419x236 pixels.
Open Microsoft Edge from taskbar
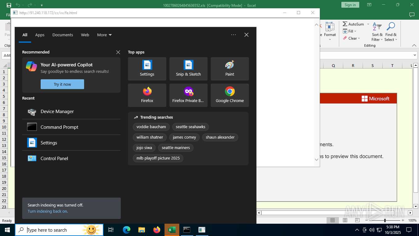coord(127,230)
